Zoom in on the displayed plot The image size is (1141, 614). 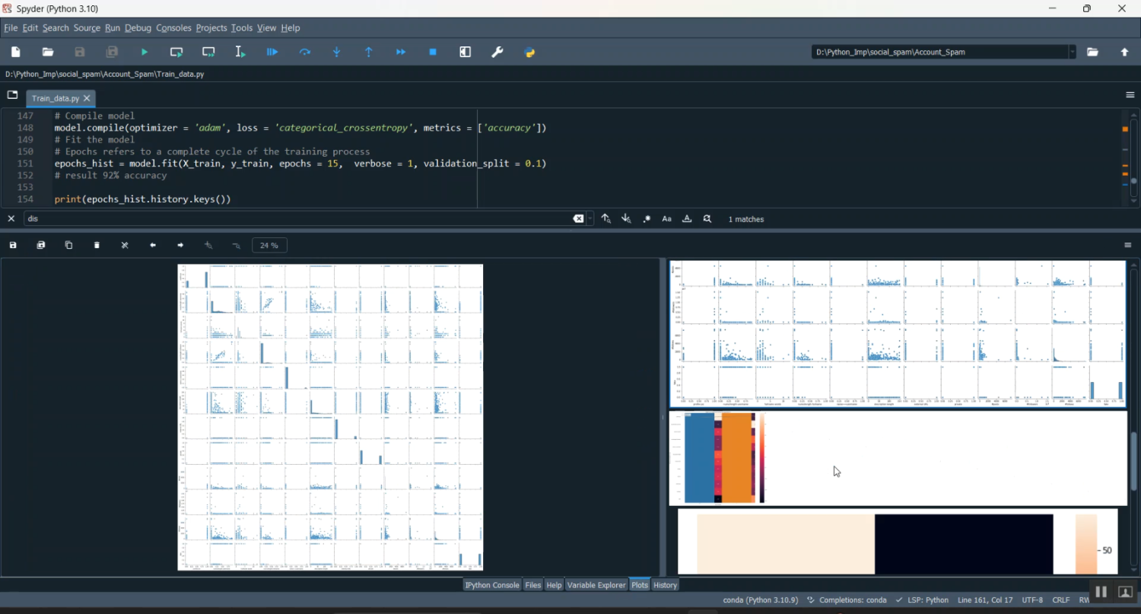click(x=208, y=245)
